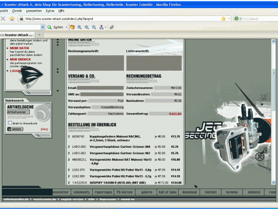The height and width of the screenshot is (209, 278).
Task: Click the Komplettlieferung Versandoption value
Action: tap(112, 107)
